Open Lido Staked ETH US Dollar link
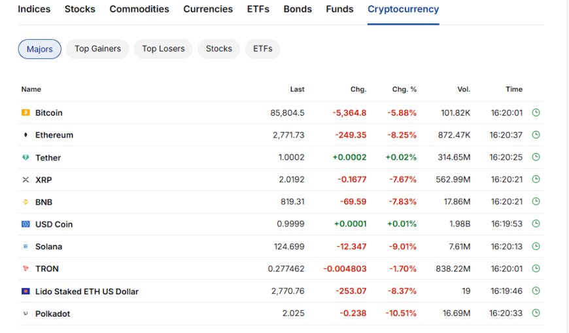 (x=87, y=292)
